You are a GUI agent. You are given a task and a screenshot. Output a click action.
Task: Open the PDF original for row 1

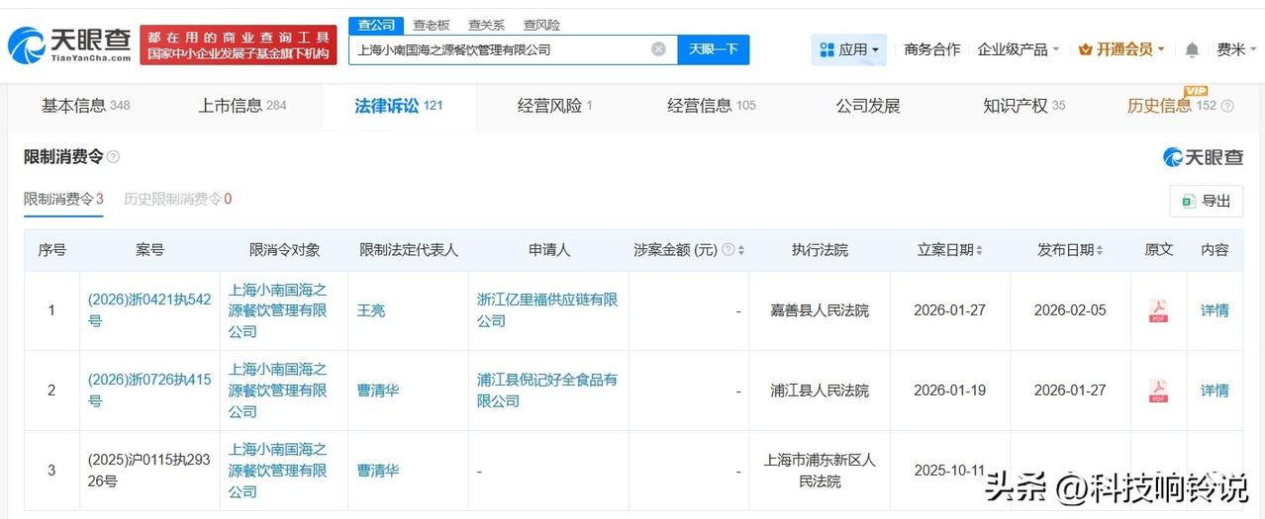[1158, 310]
